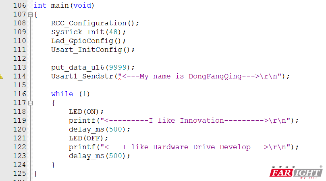This screenshot has height=181, width=326.
Task: Click line number 112 in the gutter
Action: coord(19,59)
